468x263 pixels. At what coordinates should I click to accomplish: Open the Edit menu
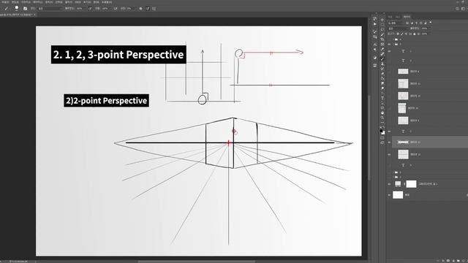pos(15,2)
